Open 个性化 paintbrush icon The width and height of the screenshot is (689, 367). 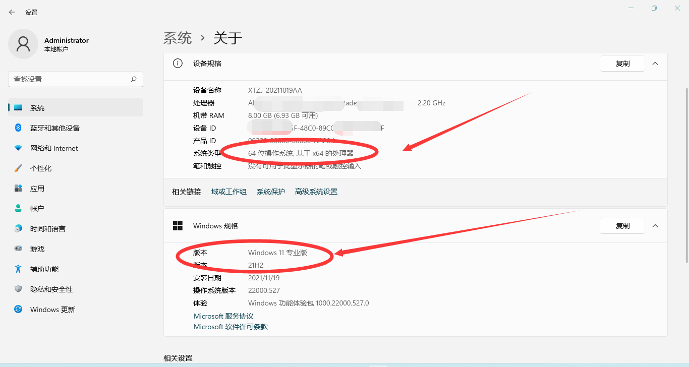point(18,168)
